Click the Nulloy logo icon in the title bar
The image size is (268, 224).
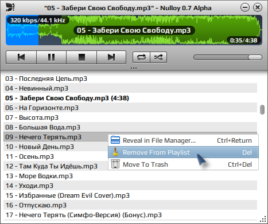click(10, 7)
